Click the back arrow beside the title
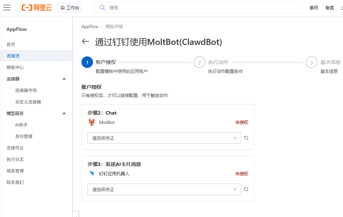The height and width of the screenshot is (217, 343). [85, 41]
